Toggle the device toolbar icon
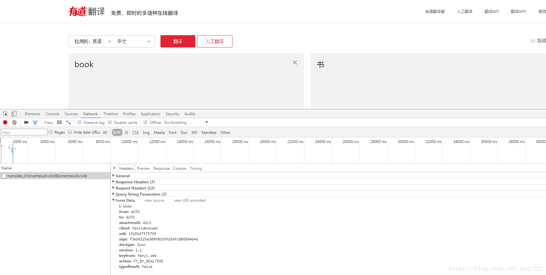546x275 pixels. click(x=14, y=114)
